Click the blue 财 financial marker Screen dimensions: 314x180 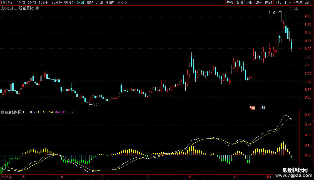[x=263, y=108]
